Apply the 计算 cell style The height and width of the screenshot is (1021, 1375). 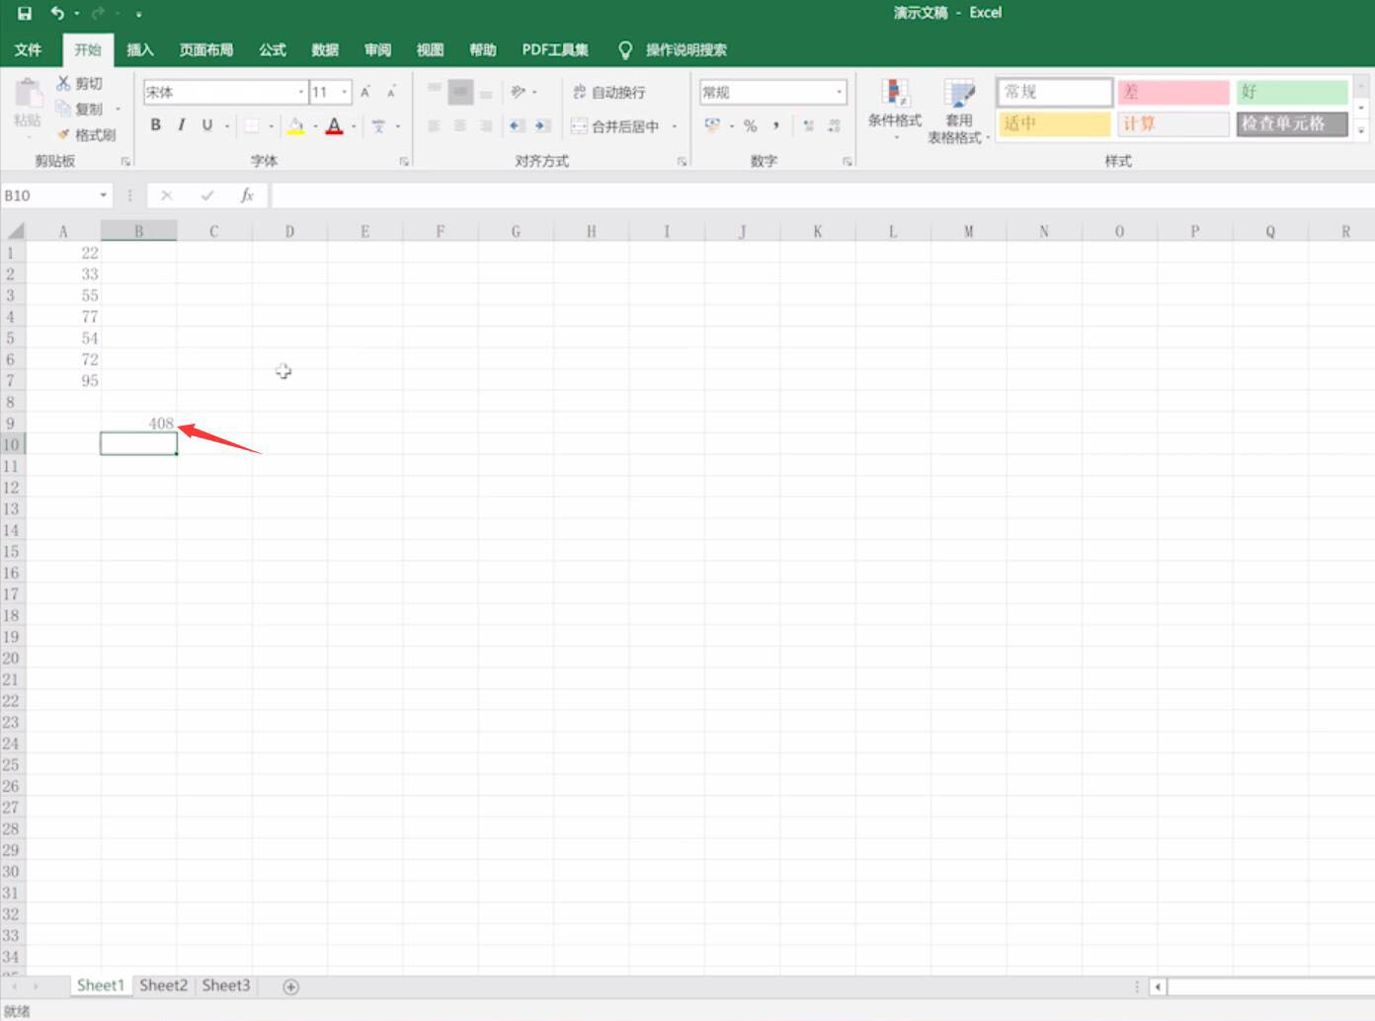(1173, 123)
